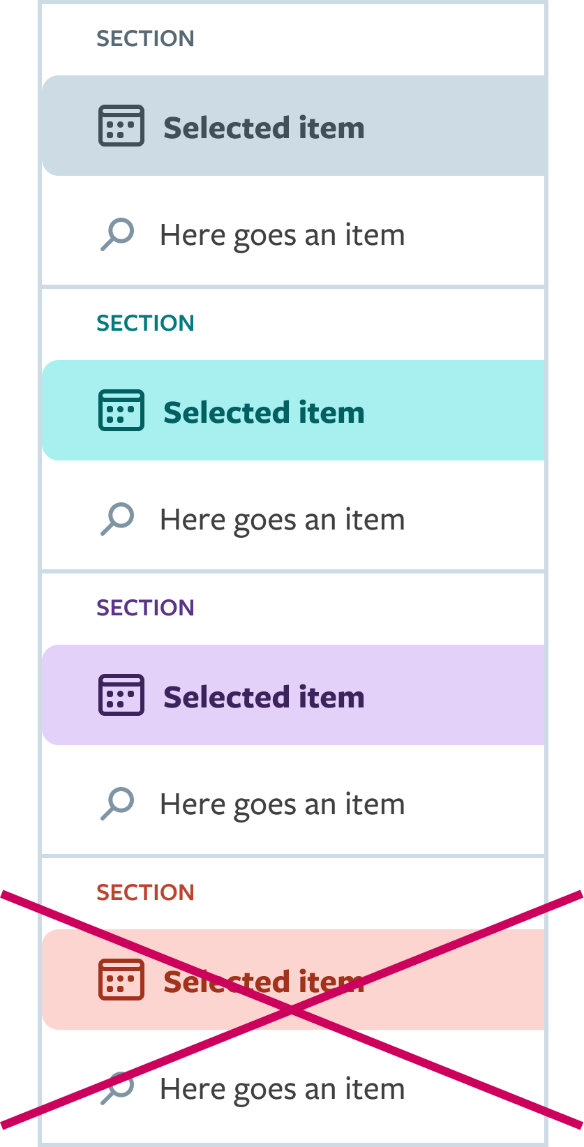This screenshot has width=584, height=1147.
Task: Click the teal SECTION header label
Action: [145, 323]
